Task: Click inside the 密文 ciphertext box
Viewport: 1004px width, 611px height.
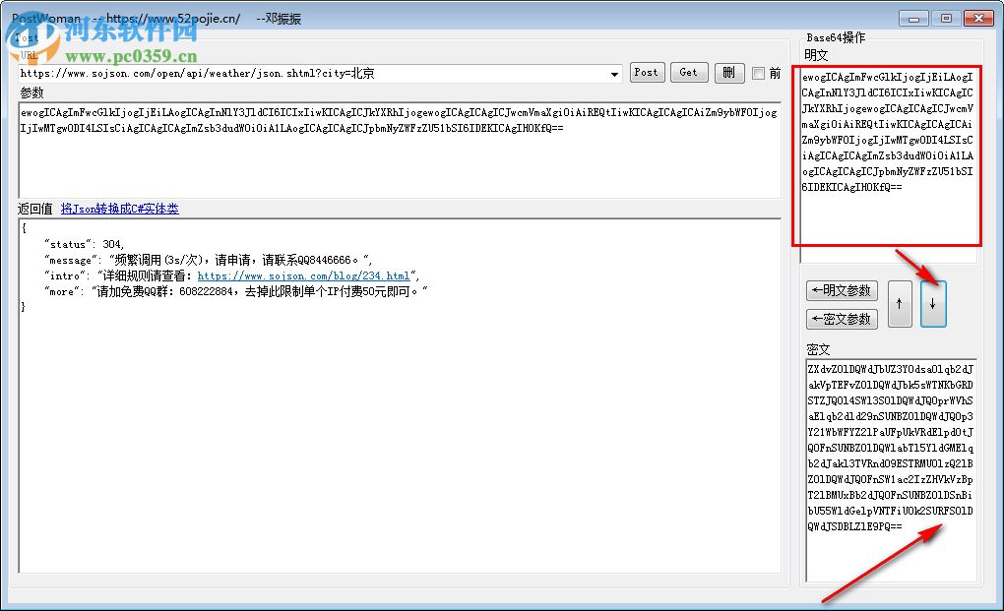Action: (891, 470)
